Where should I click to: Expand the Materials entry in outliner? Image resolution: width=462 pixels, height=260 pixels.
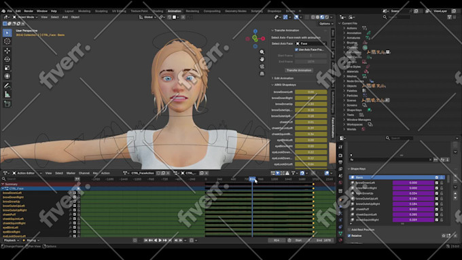344,71
